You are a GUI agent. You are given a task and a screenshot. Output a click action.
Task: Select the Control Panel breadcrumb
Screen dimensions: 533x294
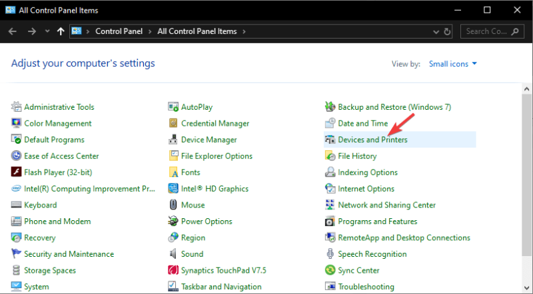coord(119,31)
